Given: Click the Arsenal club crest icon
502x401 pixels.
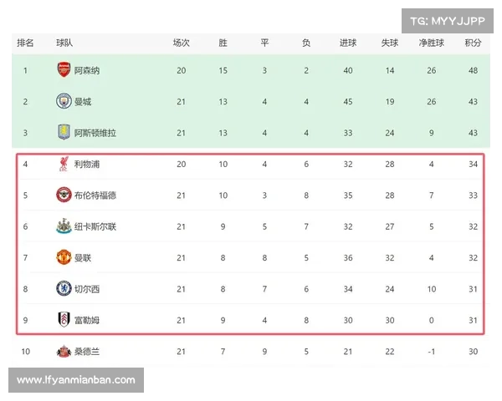Looking at the screenshot, I should (x=64, y=70).
